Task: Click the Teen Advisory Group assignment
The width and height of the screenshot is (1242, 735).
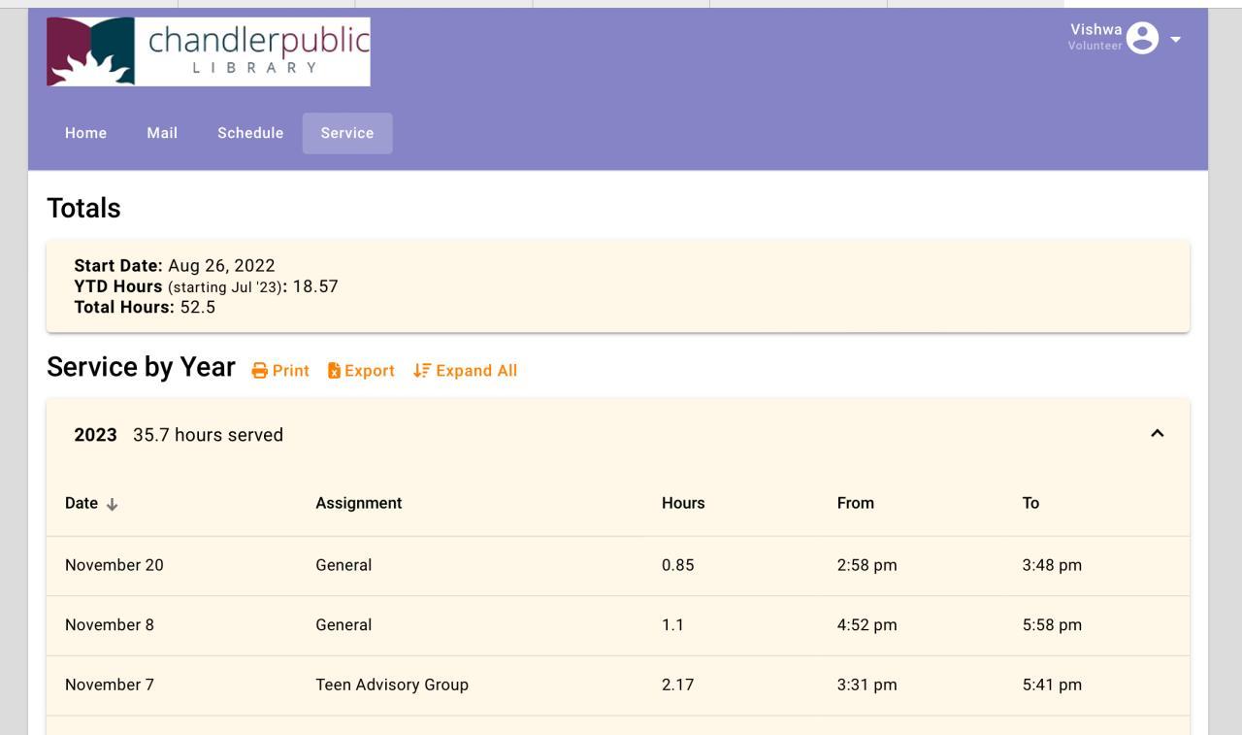Action: pos(392,685)
